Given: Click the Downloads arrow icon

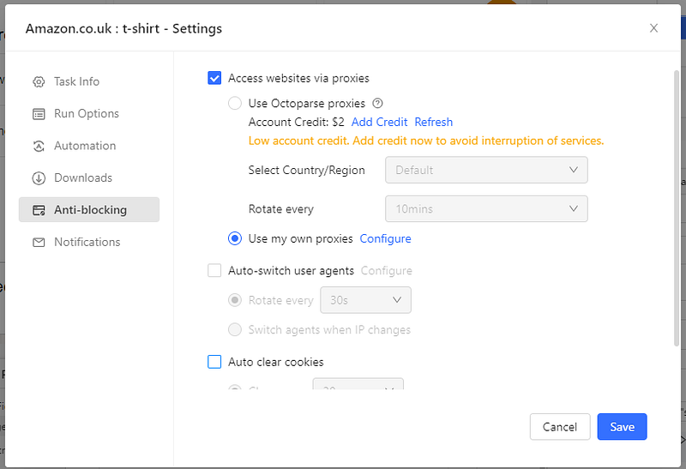Looking at the screenshot, I should pos(39,178).
